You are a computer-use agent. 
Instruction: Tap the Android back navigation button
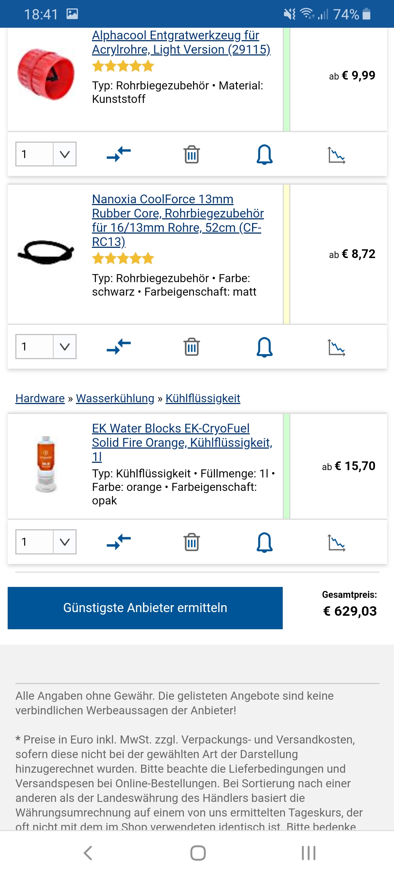(x=88, y=853)
